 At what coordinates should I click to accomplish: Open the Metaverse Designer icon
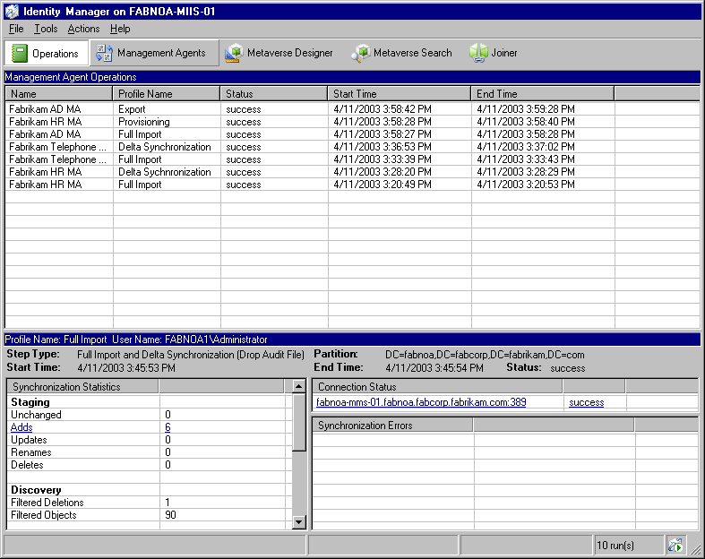pos(233,54)
